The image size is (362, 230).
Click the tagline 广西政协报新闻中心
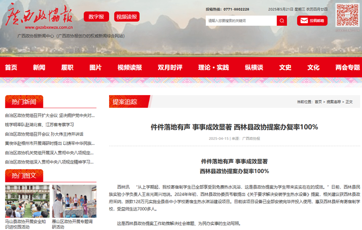[71, 36]
